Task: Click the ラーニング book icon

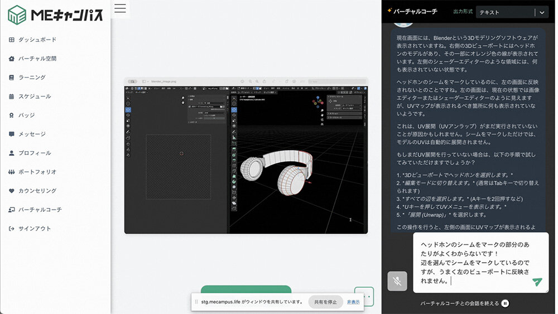Action: pyautogui.click(x=12, y=78)
